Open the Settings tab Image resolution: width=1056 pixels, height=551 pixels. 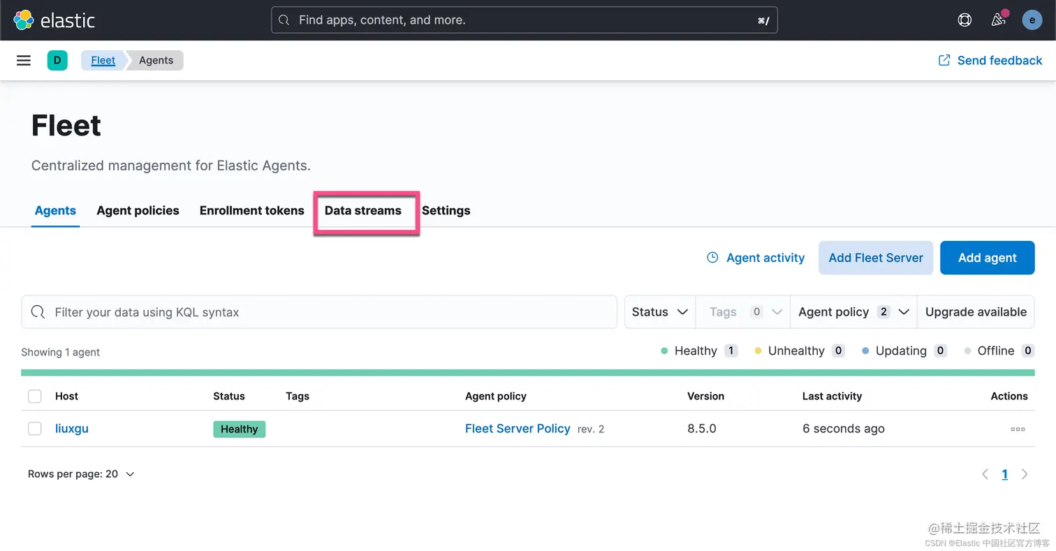tap(446, 210)
